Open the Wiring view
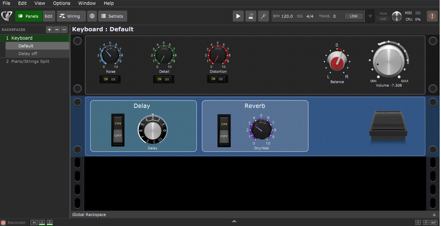 [x=71, y=16]
